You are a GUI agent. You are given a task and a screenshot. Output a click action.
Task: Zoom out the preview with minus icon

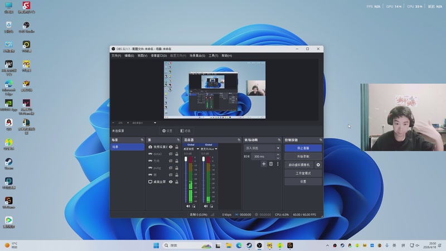point(113,123)
